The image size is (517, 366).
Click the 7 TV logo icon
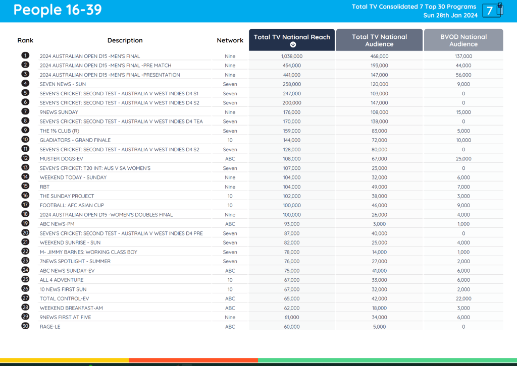[x=493, y=11]
